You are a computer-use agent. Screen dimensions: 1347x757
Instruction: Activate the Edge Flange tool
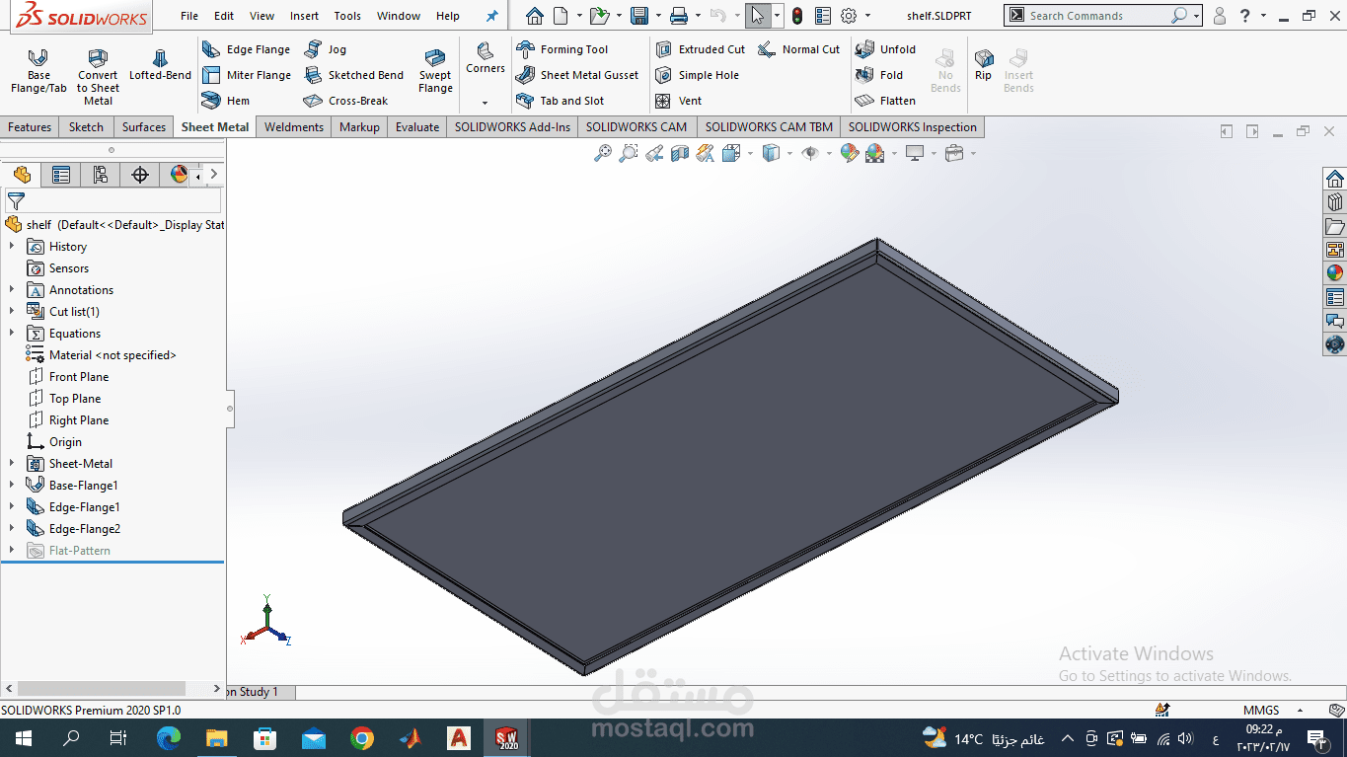(247, 49)
